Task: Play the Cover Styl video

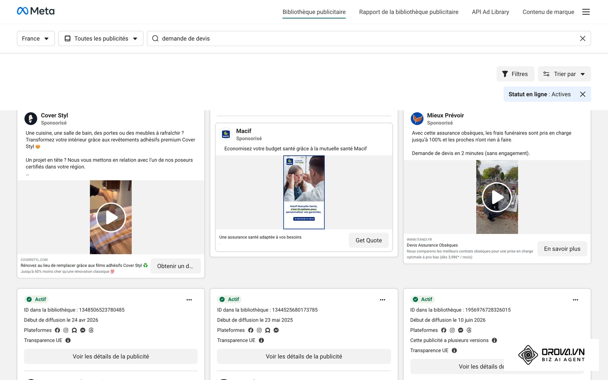Action: 111,217
